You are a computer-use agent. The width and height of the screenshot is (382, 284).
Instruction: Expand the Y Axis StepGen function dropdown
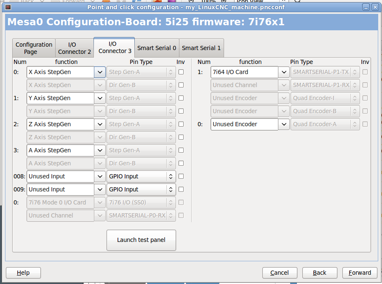[x=100, y=98]
